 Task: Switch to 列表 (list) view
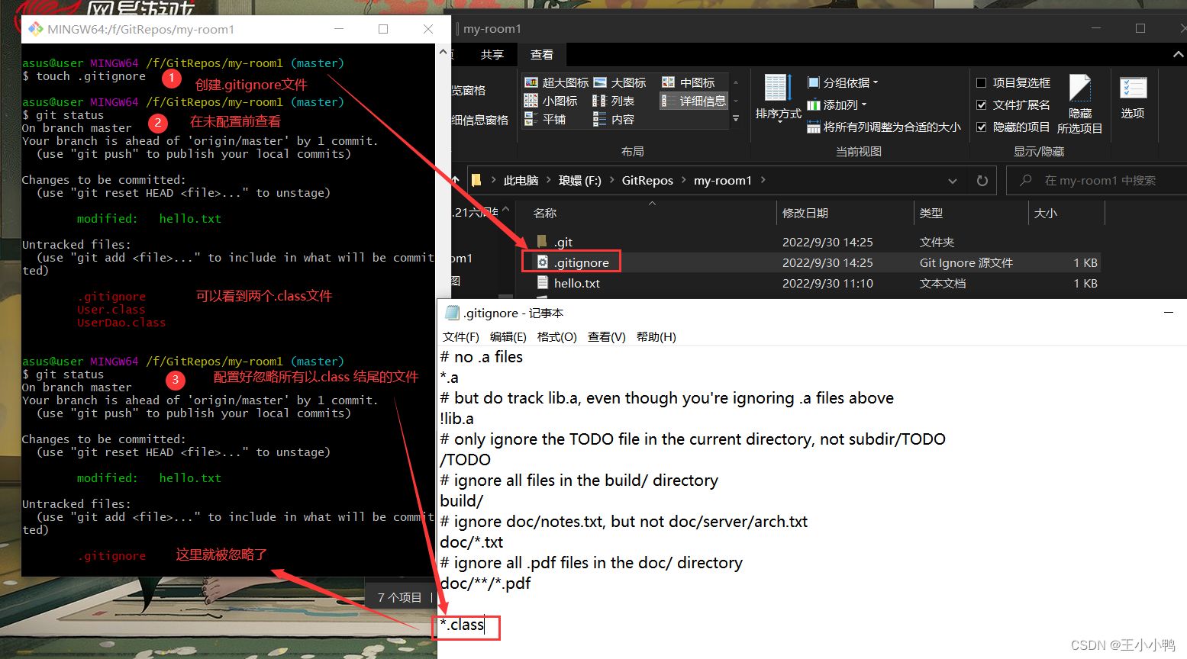click(623, 100)
